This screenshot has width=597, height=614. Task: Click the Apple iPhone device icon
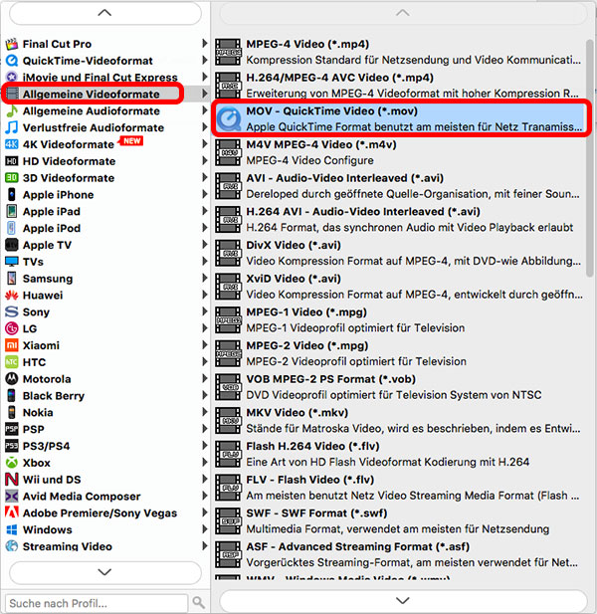coord(12,195)
